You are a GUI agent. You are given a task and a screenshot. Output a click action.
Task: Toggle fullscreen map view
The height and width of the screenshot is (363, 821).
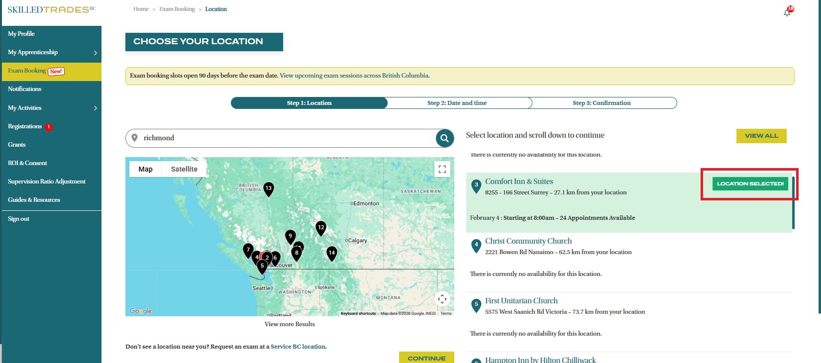point(442,169)
